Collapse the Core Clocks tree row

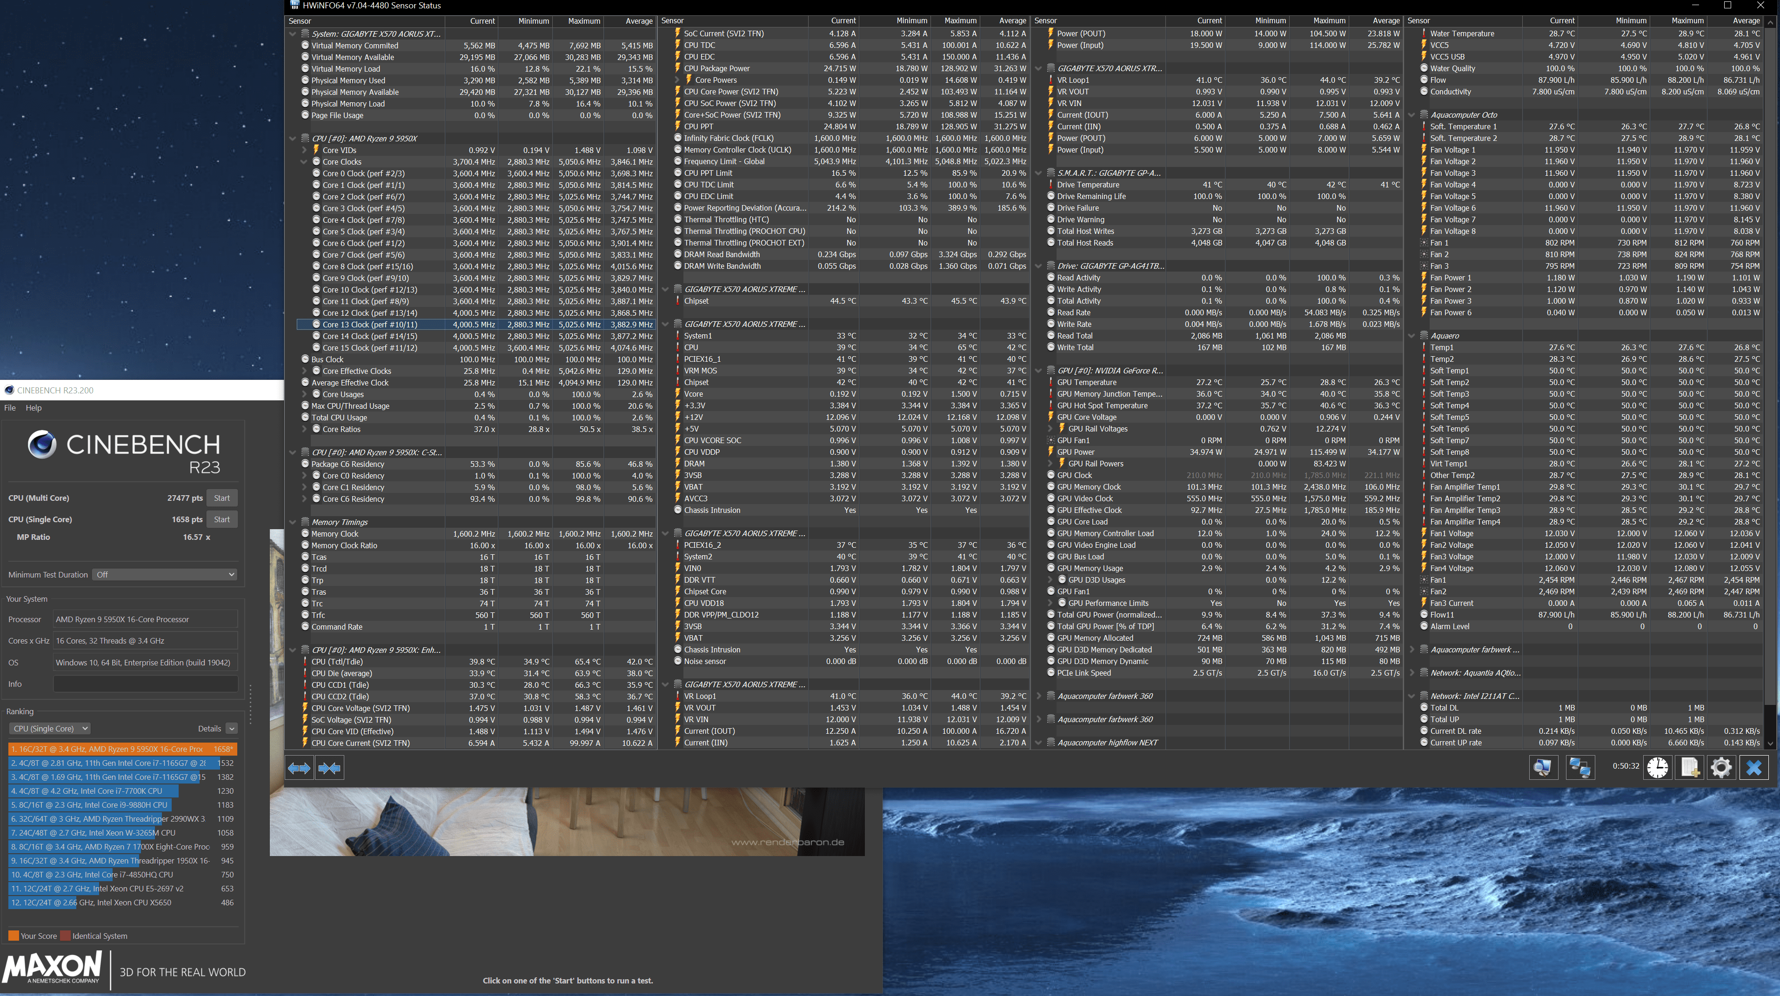click(x=303, y=162)
